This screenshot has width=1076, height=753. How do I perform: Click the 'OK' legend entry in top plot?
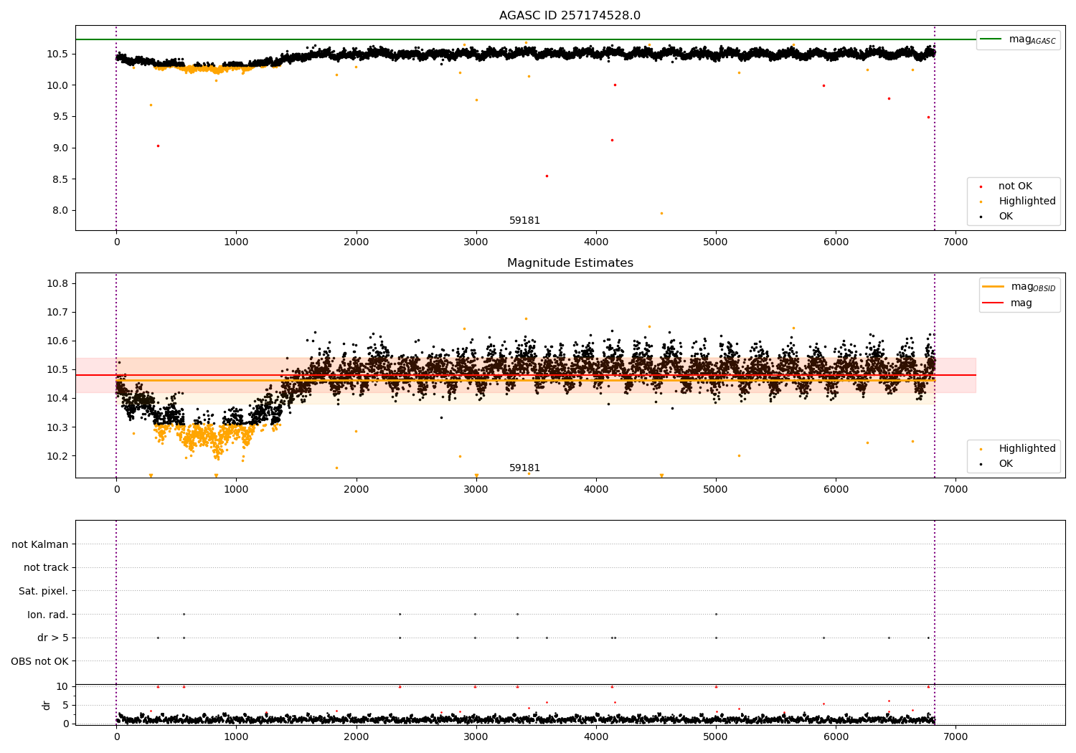[1006, 217]
